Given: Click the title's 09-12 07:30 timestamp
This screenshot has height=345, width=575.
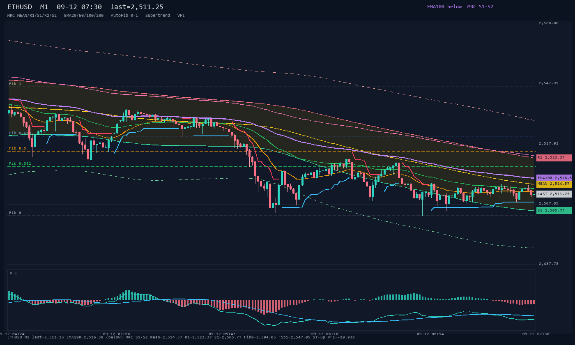Looking at the screenshot, I should click(79, 7).
